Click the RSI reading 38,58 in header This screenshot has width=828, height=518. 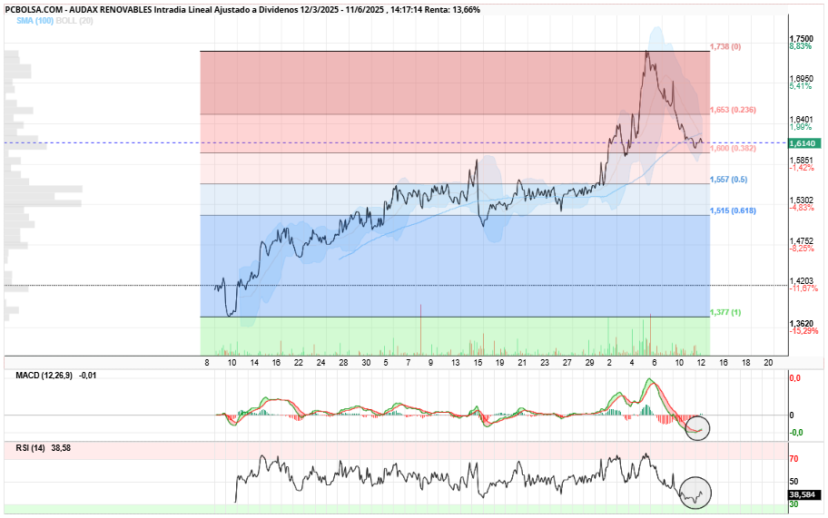point(61,448)
